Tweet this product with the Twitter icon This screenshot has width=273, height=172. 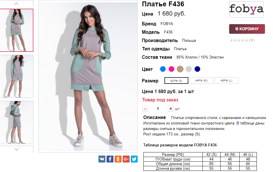[134, 159]
